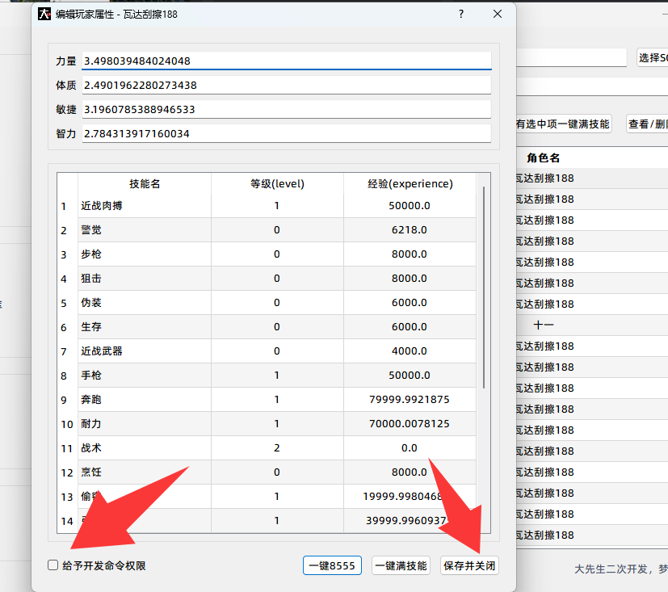Click the 力量 value input field
668x592 pixels.
286,61
